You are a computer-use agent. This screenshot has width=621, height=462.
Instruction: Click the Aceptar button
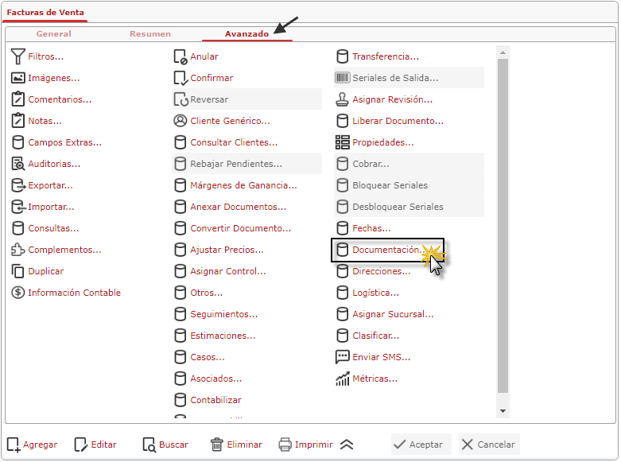click(x=421, y=445)
